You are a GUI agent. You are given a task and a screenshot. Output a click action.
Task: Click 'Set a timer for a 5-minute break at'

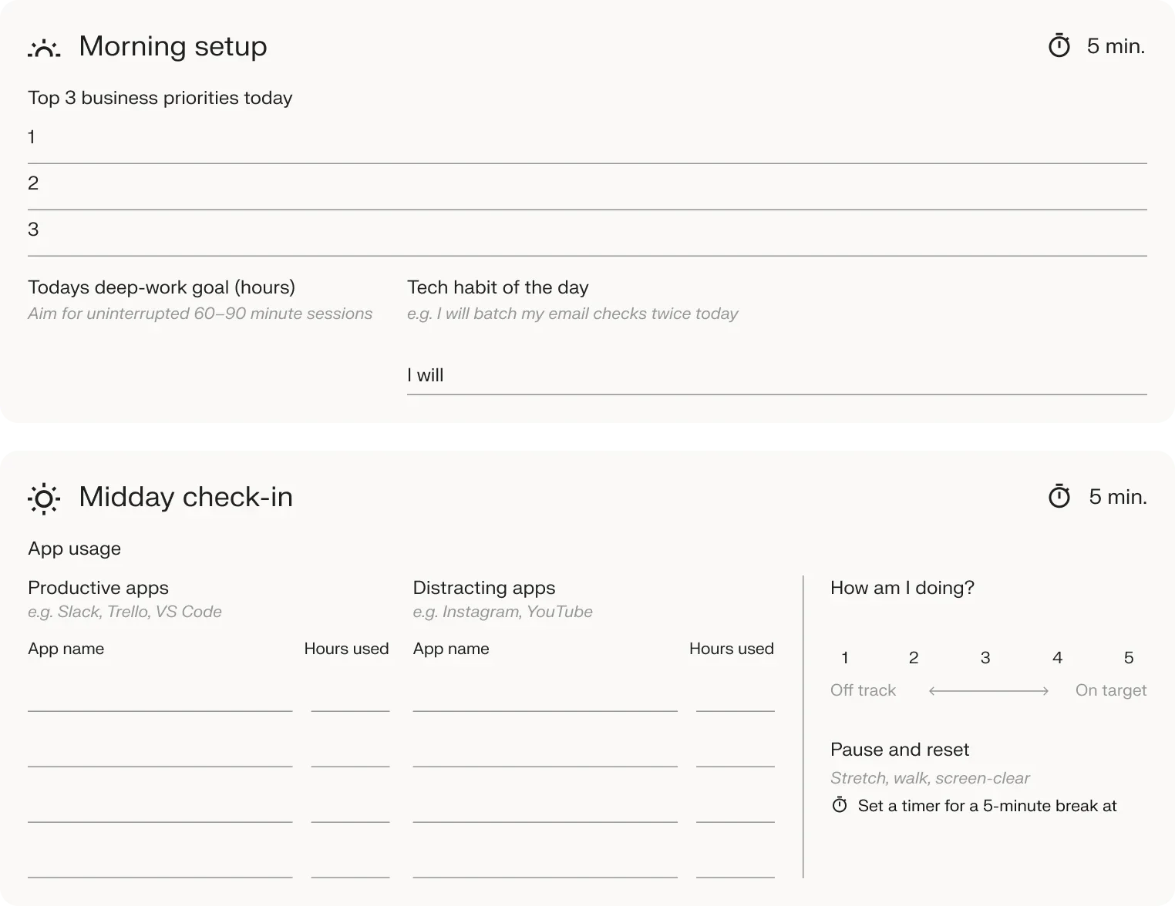pos(987,806)
